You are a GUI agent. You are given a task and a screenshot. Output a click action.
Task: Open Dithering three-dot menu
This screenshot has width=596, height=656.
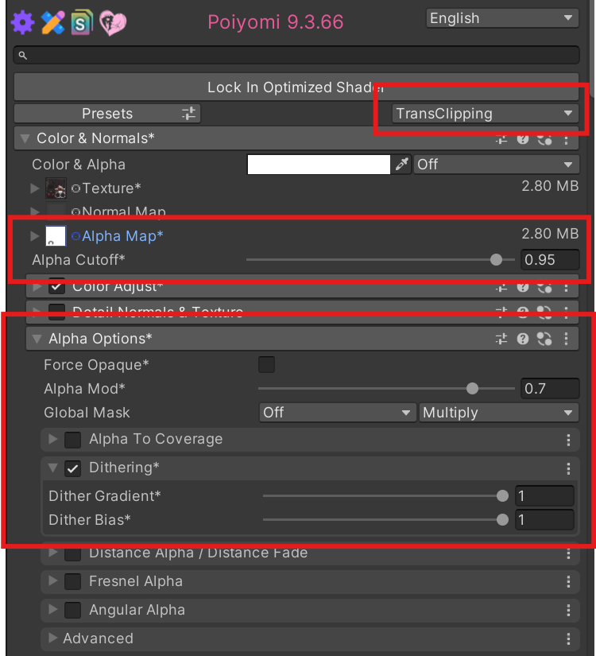tap(568, 468)
